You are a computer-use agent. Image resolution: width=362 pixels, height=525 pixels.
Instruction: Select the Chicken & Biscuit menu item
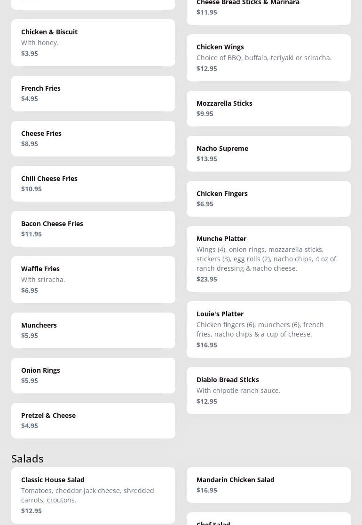click(x=93, y=42)
